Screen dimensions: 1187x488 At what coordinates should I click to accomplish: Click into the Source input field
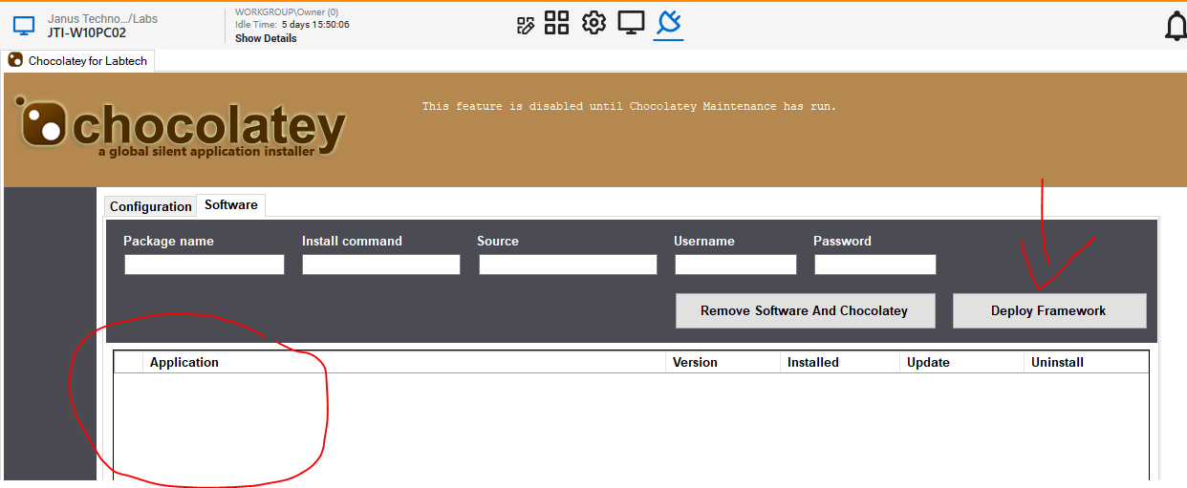[568, 265]
